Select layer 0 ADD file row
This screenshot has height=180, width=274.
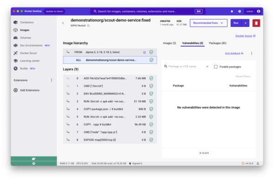[110, 78]
